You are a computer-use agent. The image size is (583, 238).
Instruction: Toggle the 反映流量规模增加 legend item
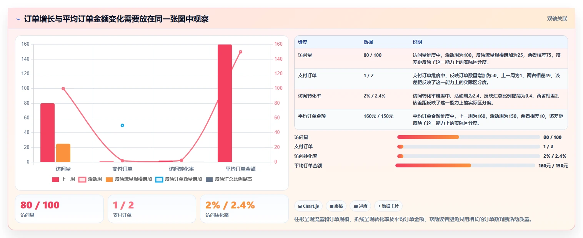point(128,179)
